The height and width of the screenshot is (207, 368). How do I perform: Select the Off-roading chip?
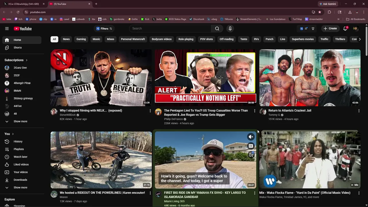[x=227, y=39]
